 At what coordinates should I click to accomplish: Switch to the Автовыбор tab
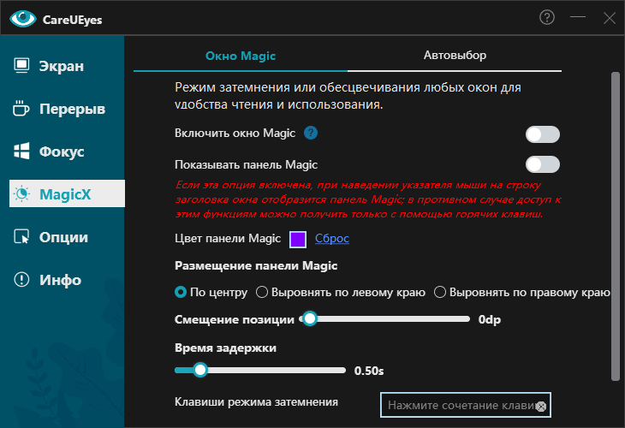[x=455, y=56]
